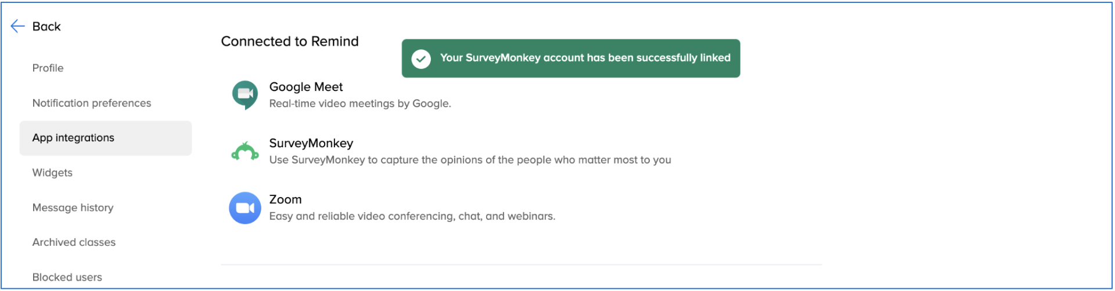The height and width of the screenshot is (291, 1115).
Task: Click the Connected to Remind heading
Action: (290, 41)
